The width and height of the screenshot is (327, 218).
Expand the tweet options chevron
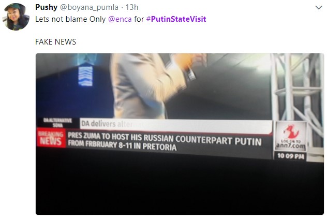coord(319,8)
